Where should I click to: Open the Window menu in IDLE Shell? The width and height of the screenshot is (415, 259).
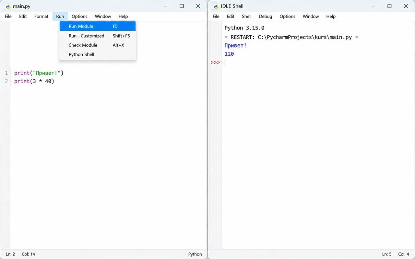tap(311, 17)
